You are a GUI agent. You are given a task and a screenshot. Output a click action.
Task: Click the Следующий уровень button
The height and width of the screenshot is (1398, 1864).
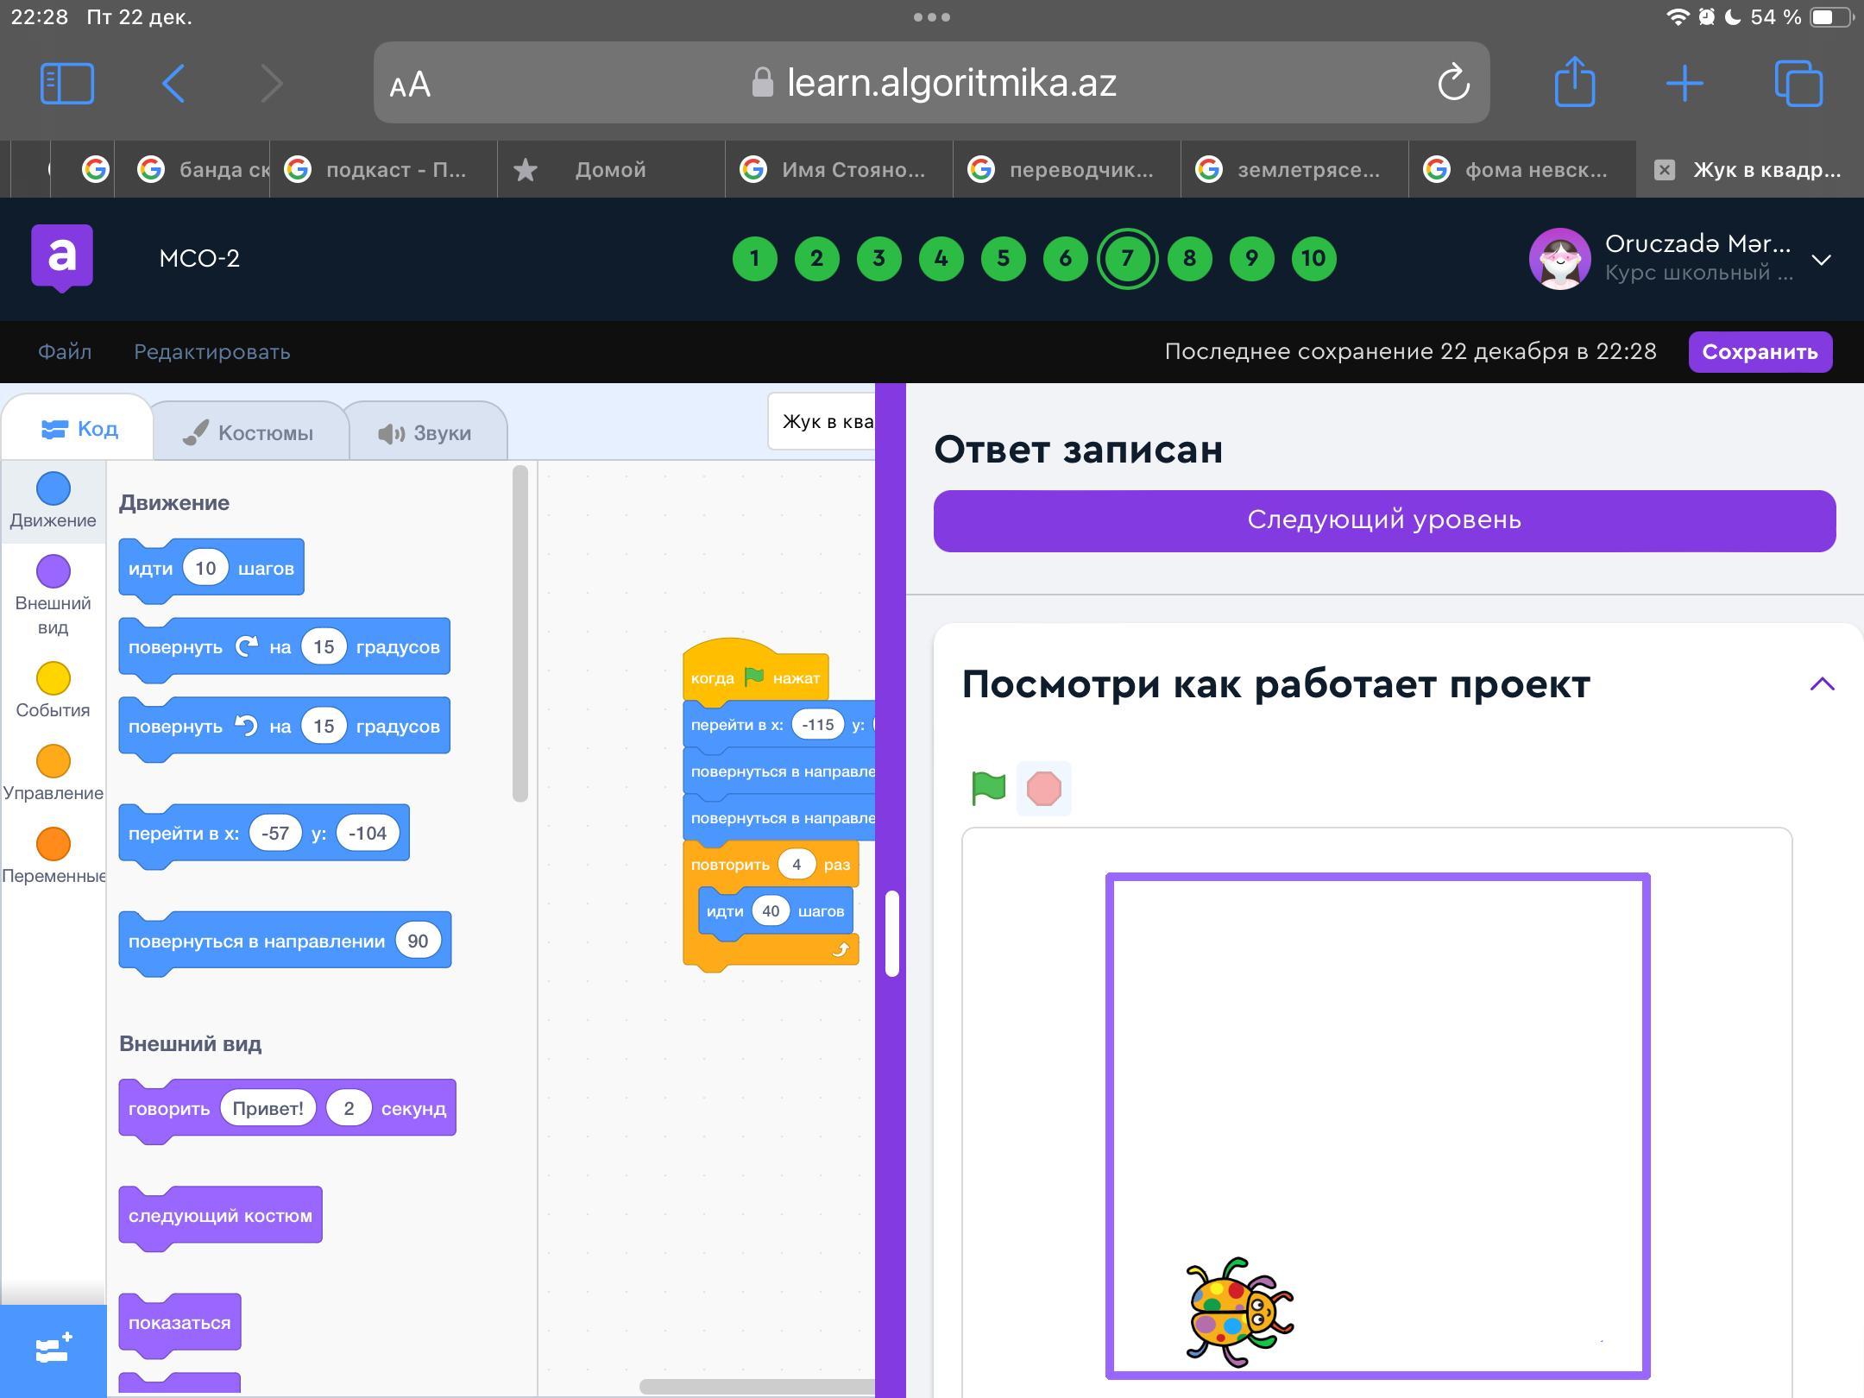point(1384,520)
